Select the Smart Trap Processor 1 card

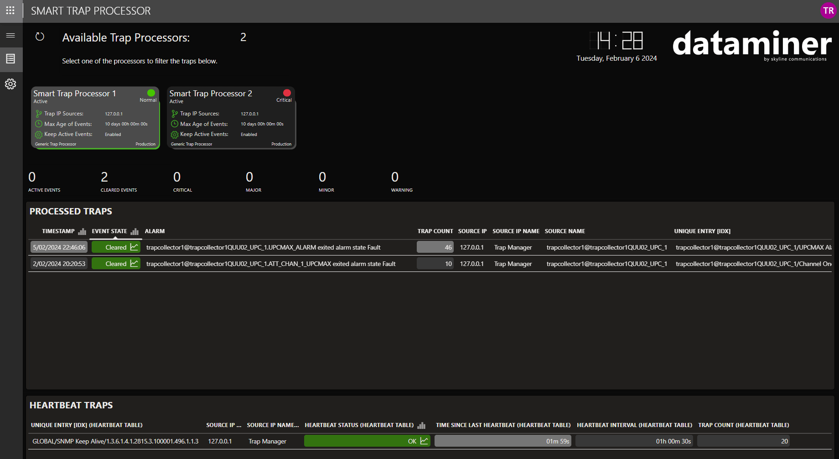click(95, 118)
